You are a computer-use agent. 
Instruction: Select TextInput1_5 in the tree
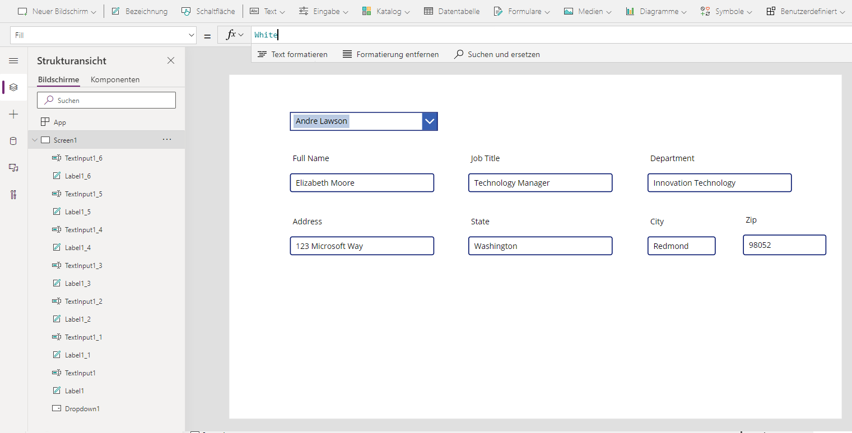point(83,194)
